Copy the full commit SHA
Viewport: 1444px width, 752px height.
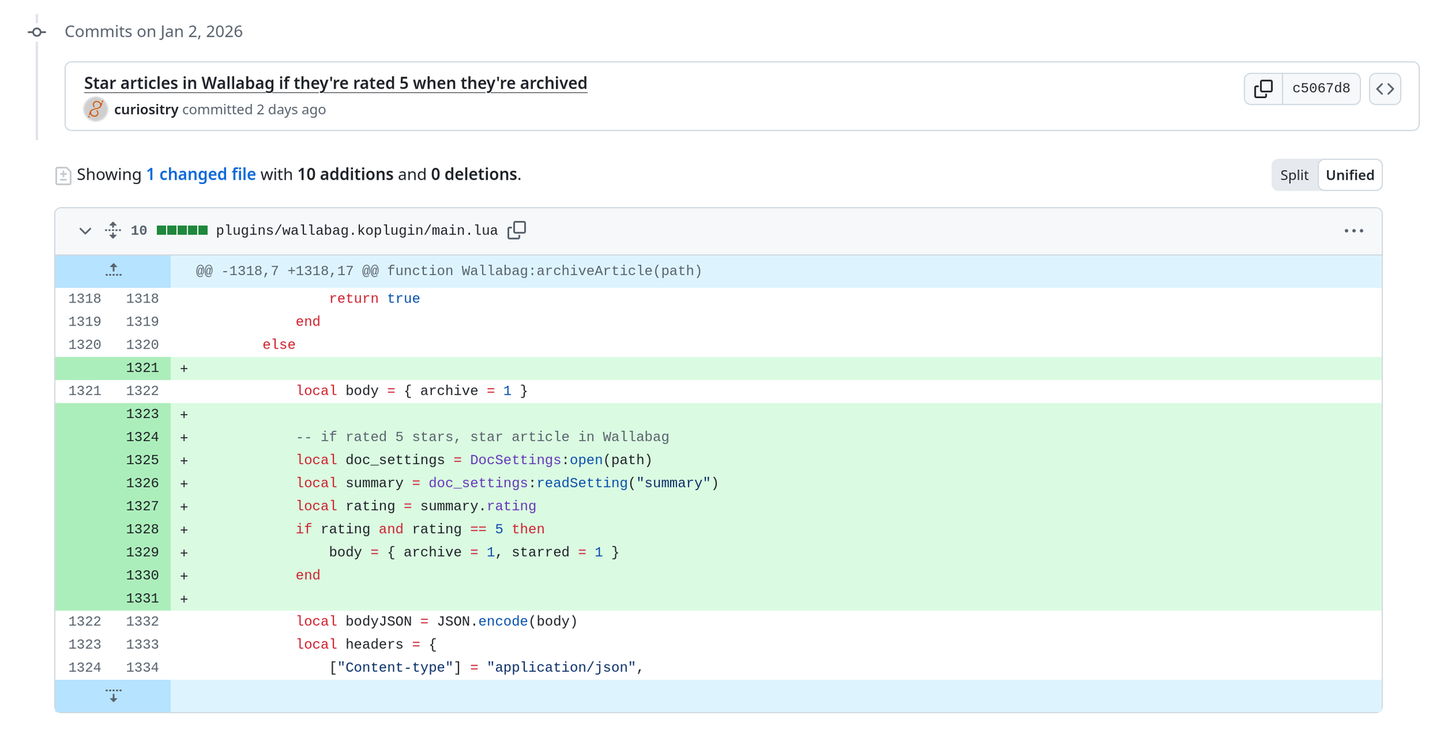pyautogui.click(x=1263, y=88)
